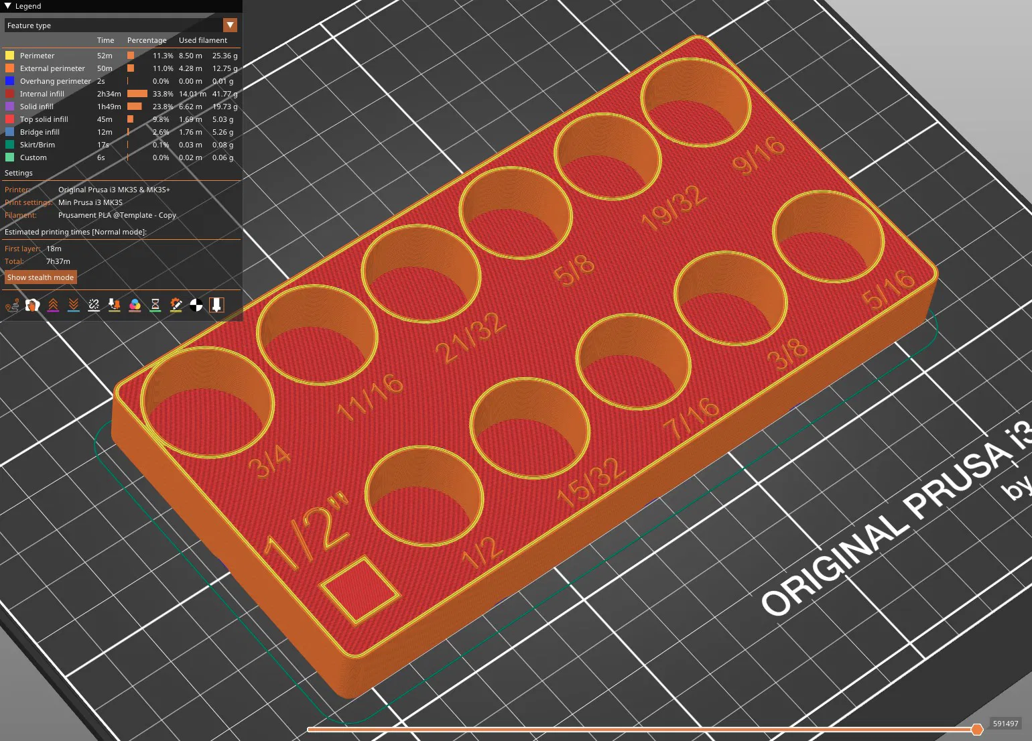Screen dimensions: 1032x741
Task: Toggle Perimeter feature visibility in legend
Action: point(121,56)
